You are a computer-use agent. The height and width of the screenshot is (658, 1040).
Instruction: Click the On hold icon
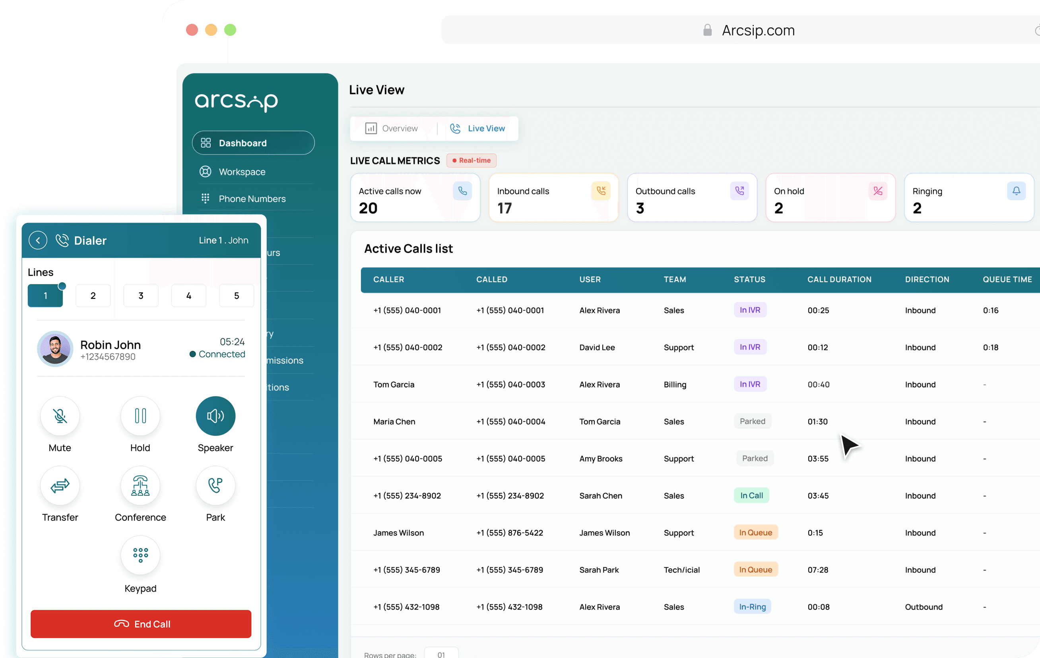pyautogui.click(x=878, y=191)
